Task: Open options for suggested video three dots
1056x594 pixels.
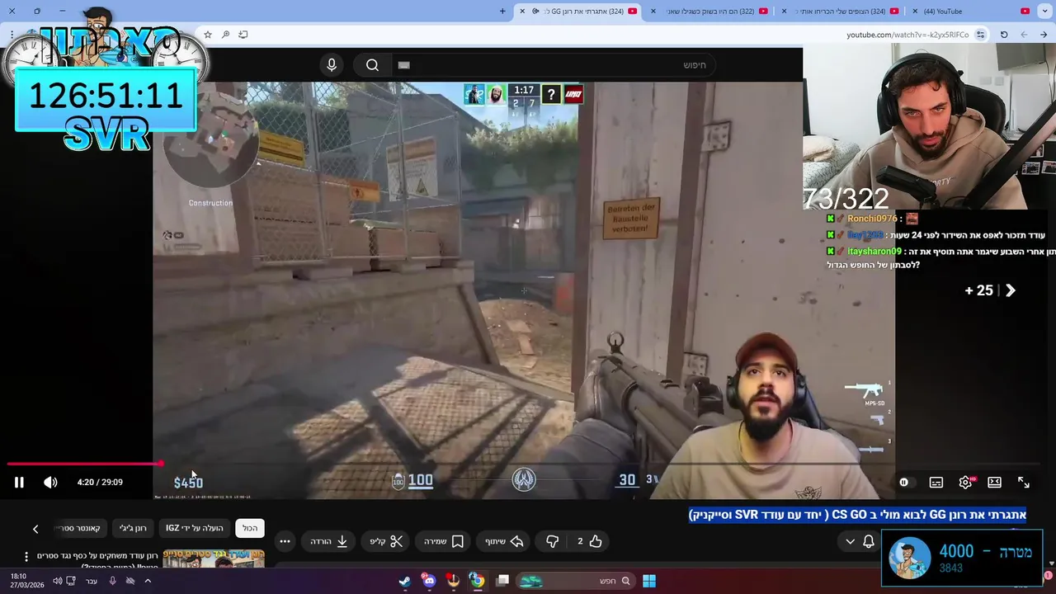Action: 26,557
